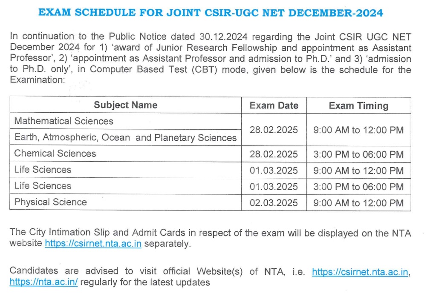The image size is (430, 293).
Task: Click the exam timing in the Physical Science row
Action: point(358,202)
